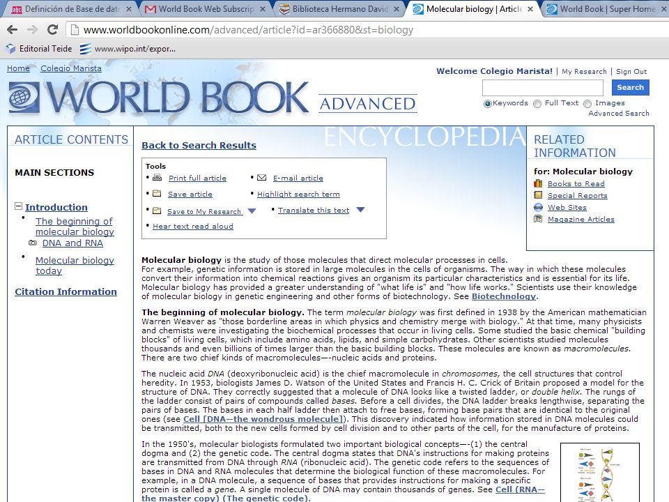Follow the Biotechnology article link

click(503, 296)
